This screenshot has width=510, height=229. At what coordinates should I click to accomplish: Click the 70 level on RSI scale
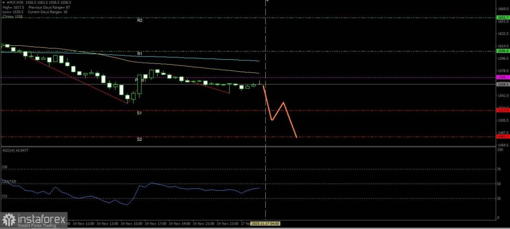(498, 169)
